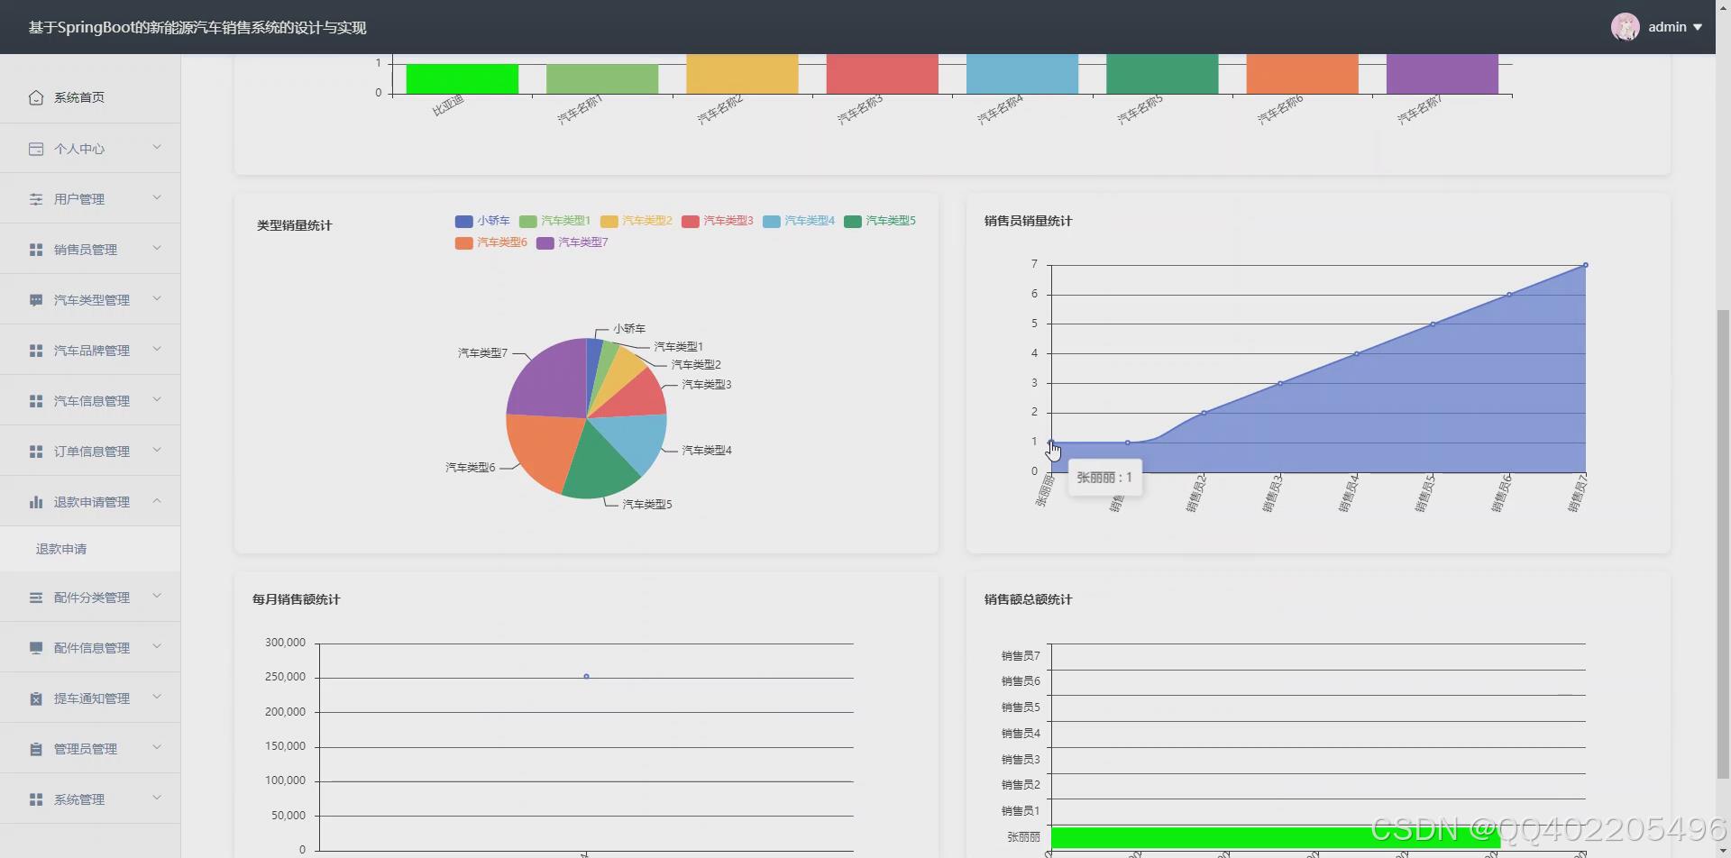Select the 订单信息管理 icon
The height and width of the screenshot is (858, 1731).
coord(37,451)
